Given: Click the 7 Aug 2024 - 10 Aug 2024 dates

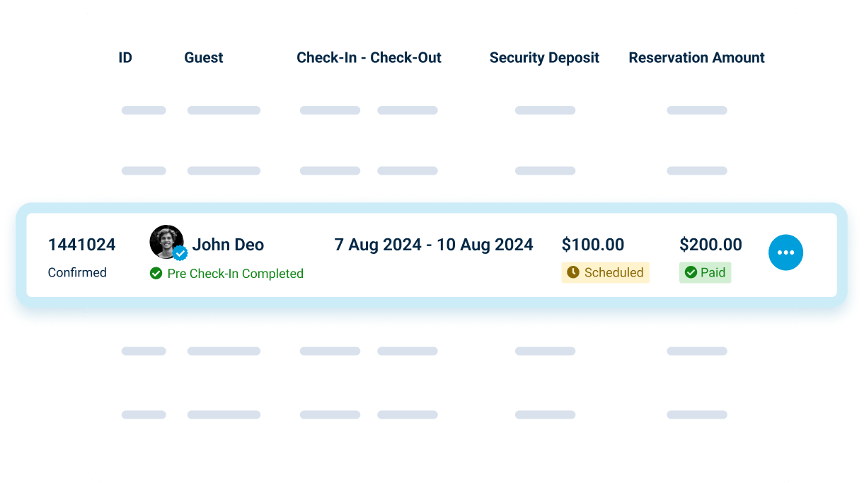Looking at the screenshot, I should [434, 245].
